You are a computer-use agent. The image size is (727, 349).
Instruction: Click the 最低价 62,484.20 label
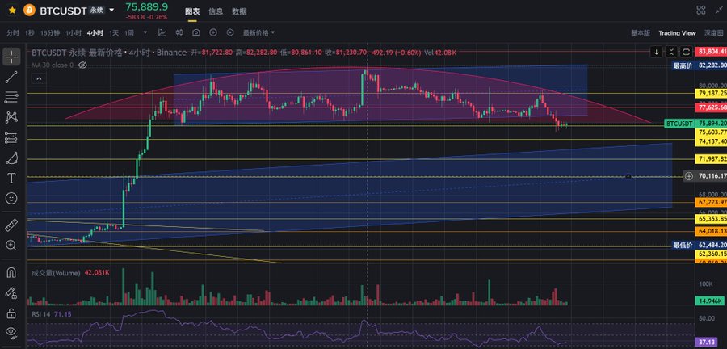pyautogui.click(x=700, y=245)
